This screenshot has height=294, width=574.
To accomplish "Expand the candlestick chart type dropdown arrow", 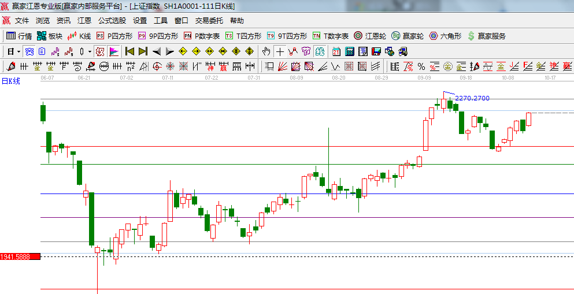I will coord(89,51).
